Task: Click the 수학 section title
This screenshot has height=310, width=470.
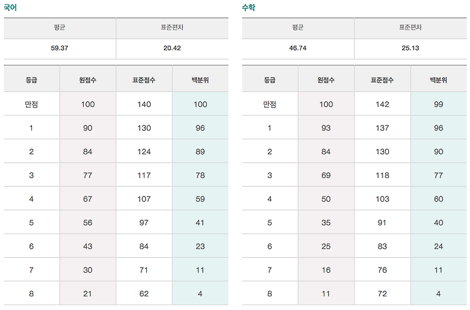Action: [x=249, y=7]
